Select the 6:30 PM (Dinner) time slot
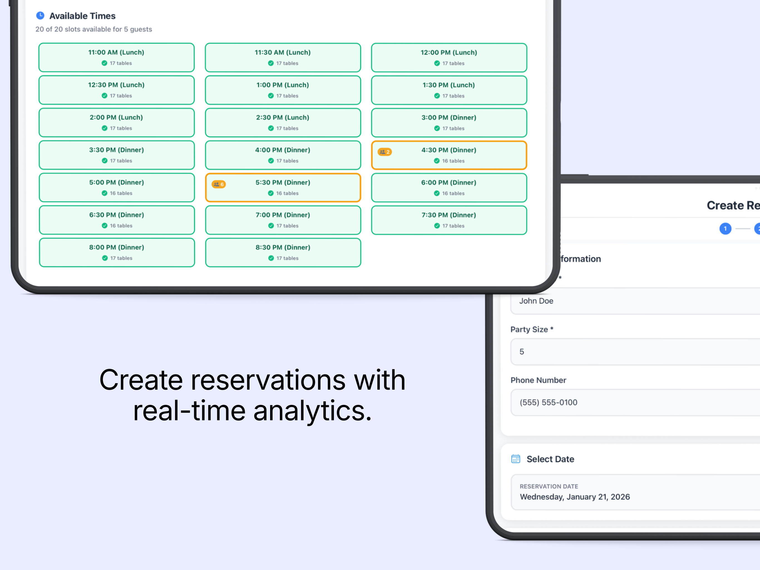This screenshot has width=760, height=570. pos(117,220)
